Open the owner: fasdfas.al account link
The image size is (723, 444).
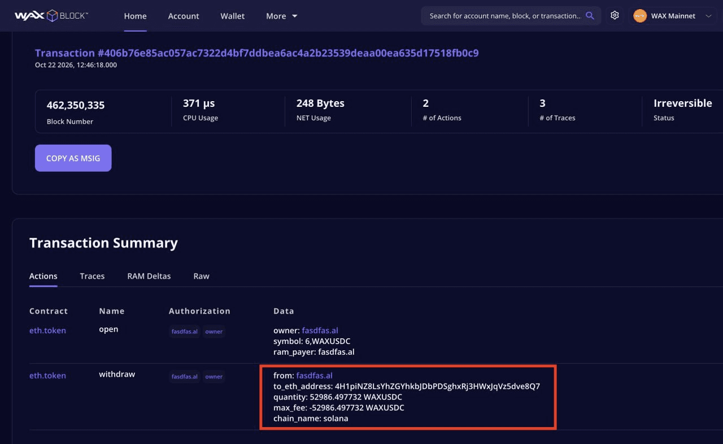[x=320, y=330]
